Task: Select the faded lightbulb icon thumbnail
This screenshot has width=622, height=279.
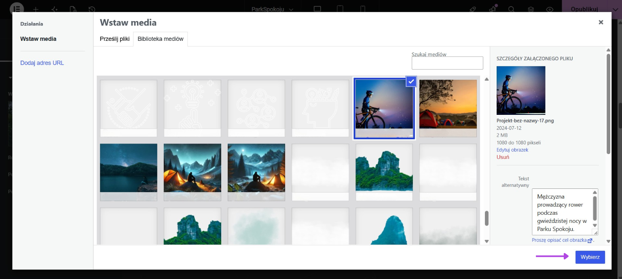Action: tap(193, 108)
